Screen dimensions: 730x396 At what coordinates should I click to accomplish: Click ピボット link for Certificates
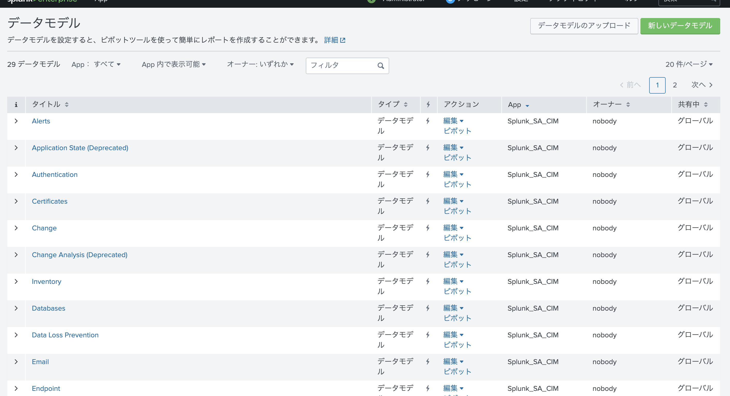457,211
